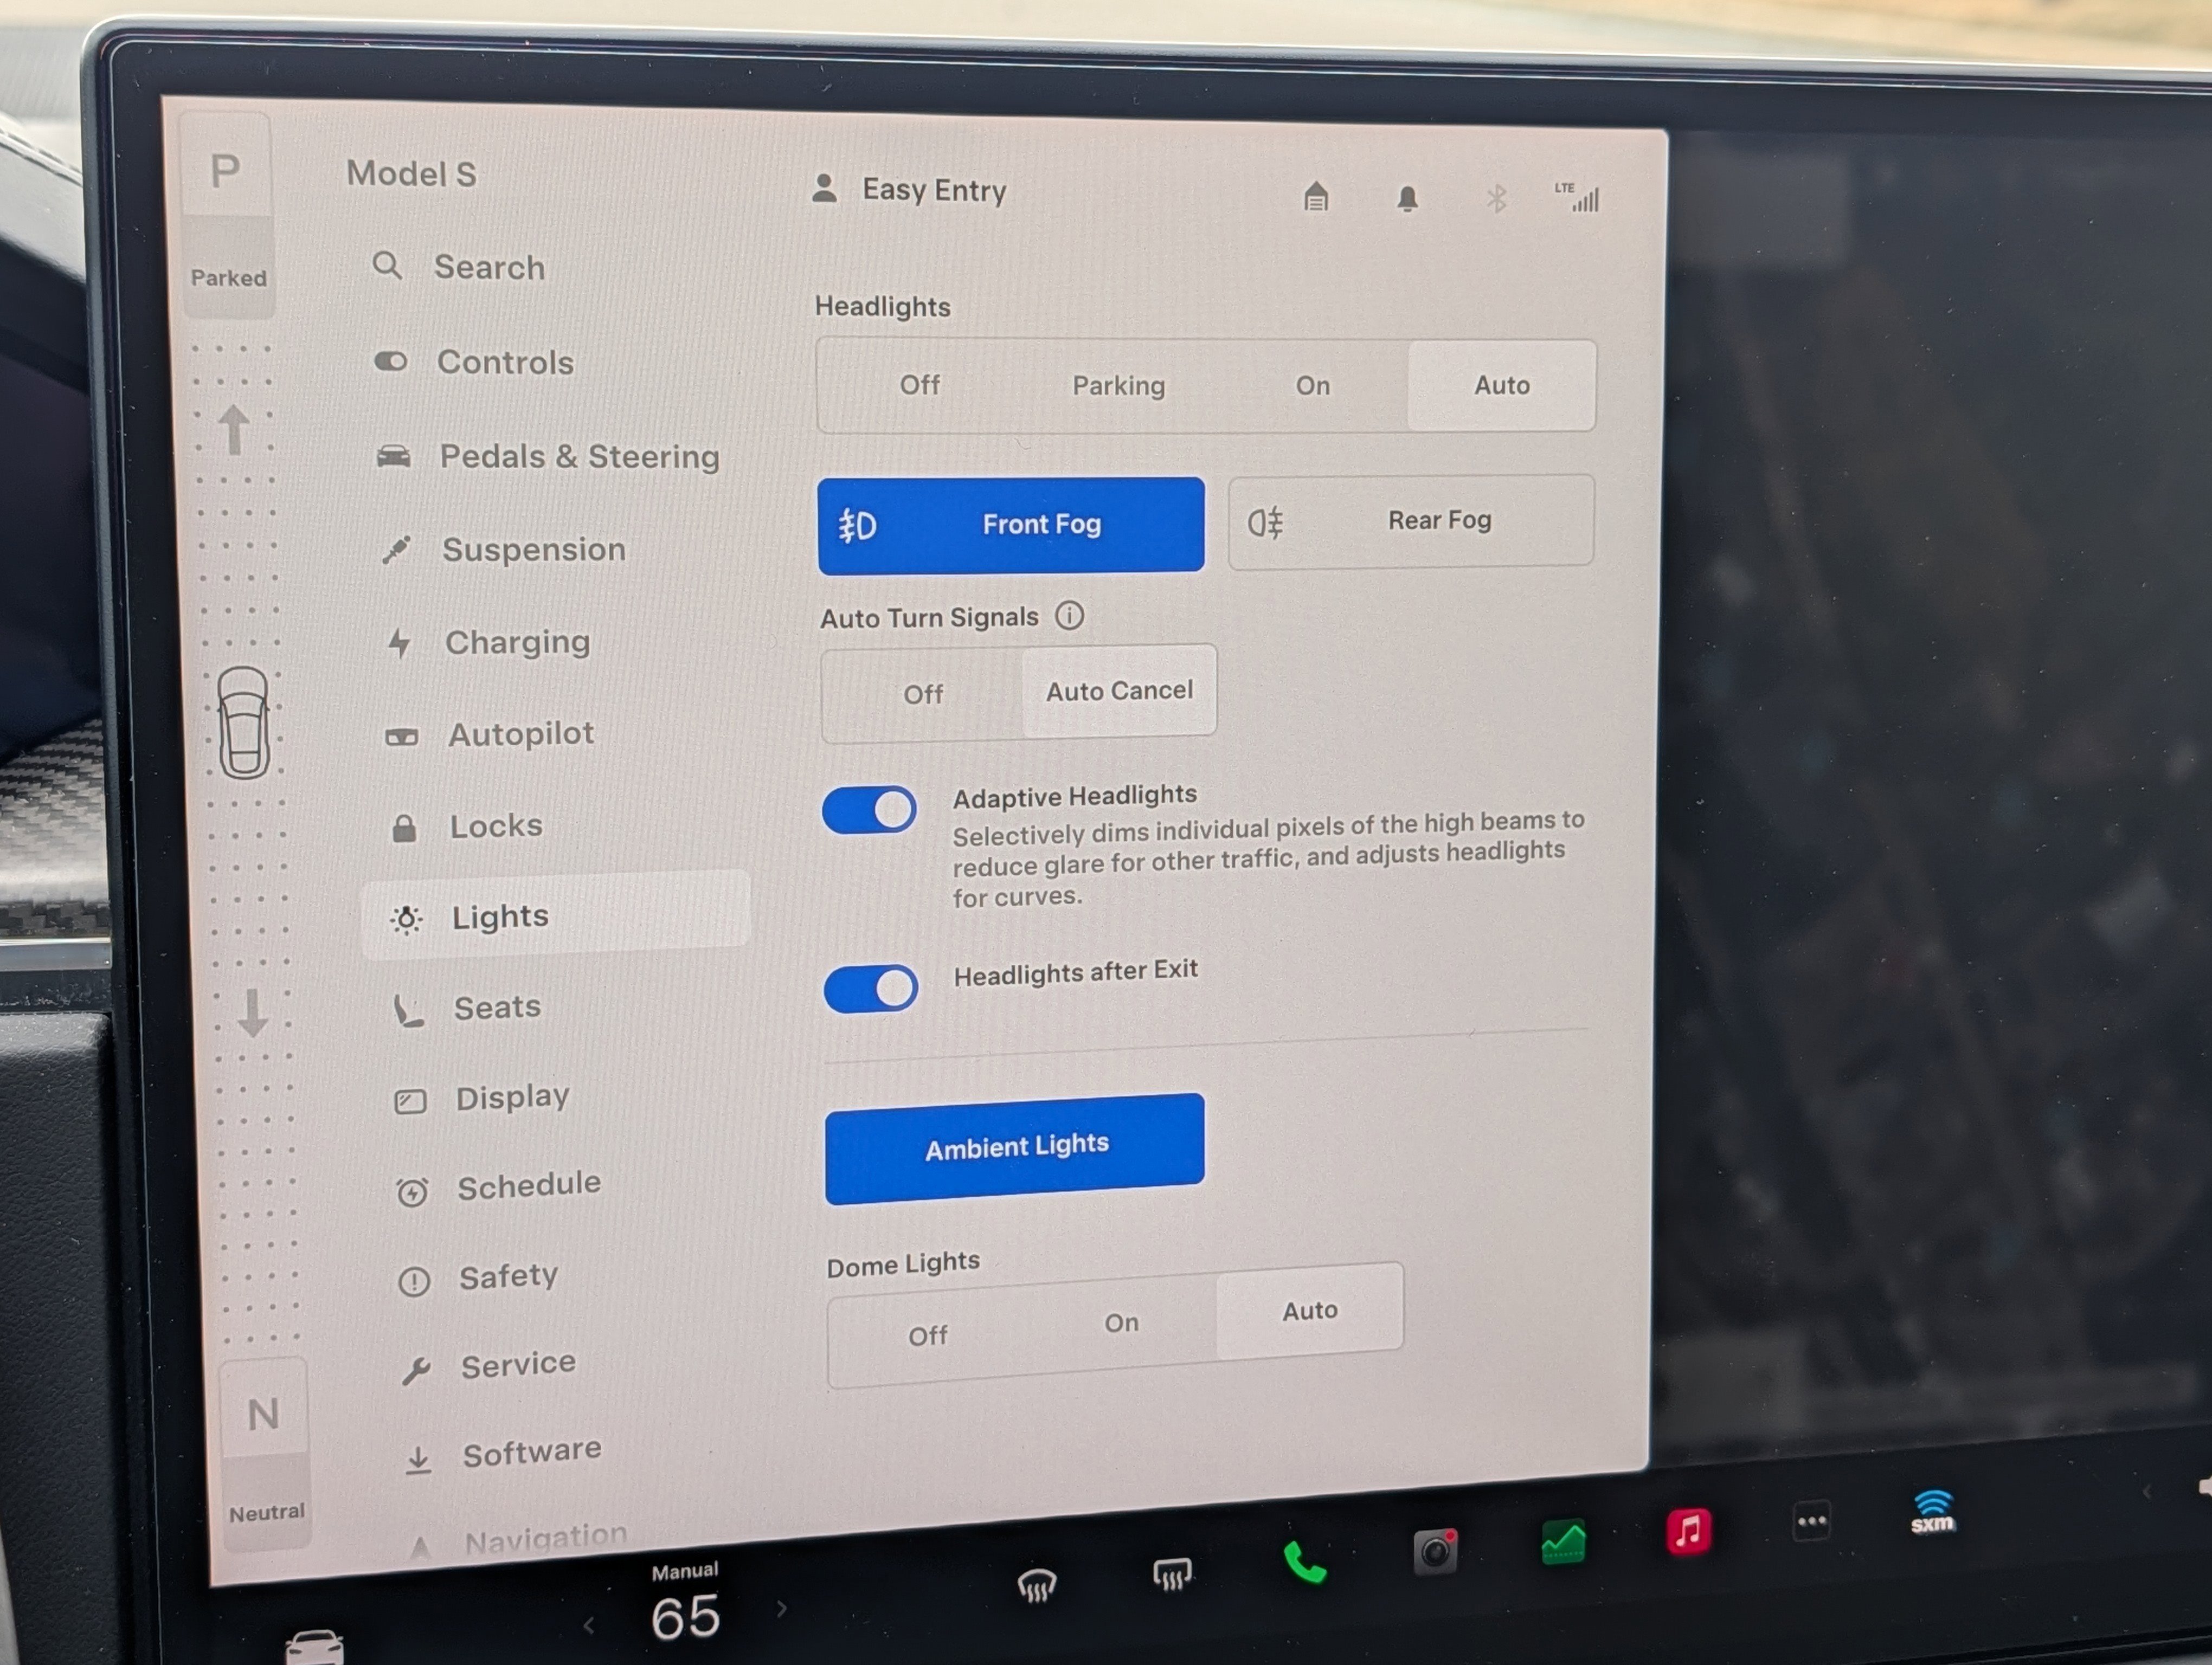Turn off Headlights after Exit
The width and height of the screenshot is (2212, 1665).
click(x=871, y=989)
